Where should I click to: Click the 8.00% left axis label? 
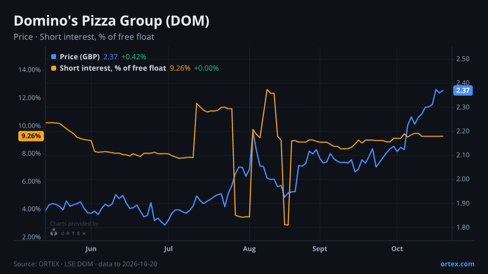(x=31, y=153)
